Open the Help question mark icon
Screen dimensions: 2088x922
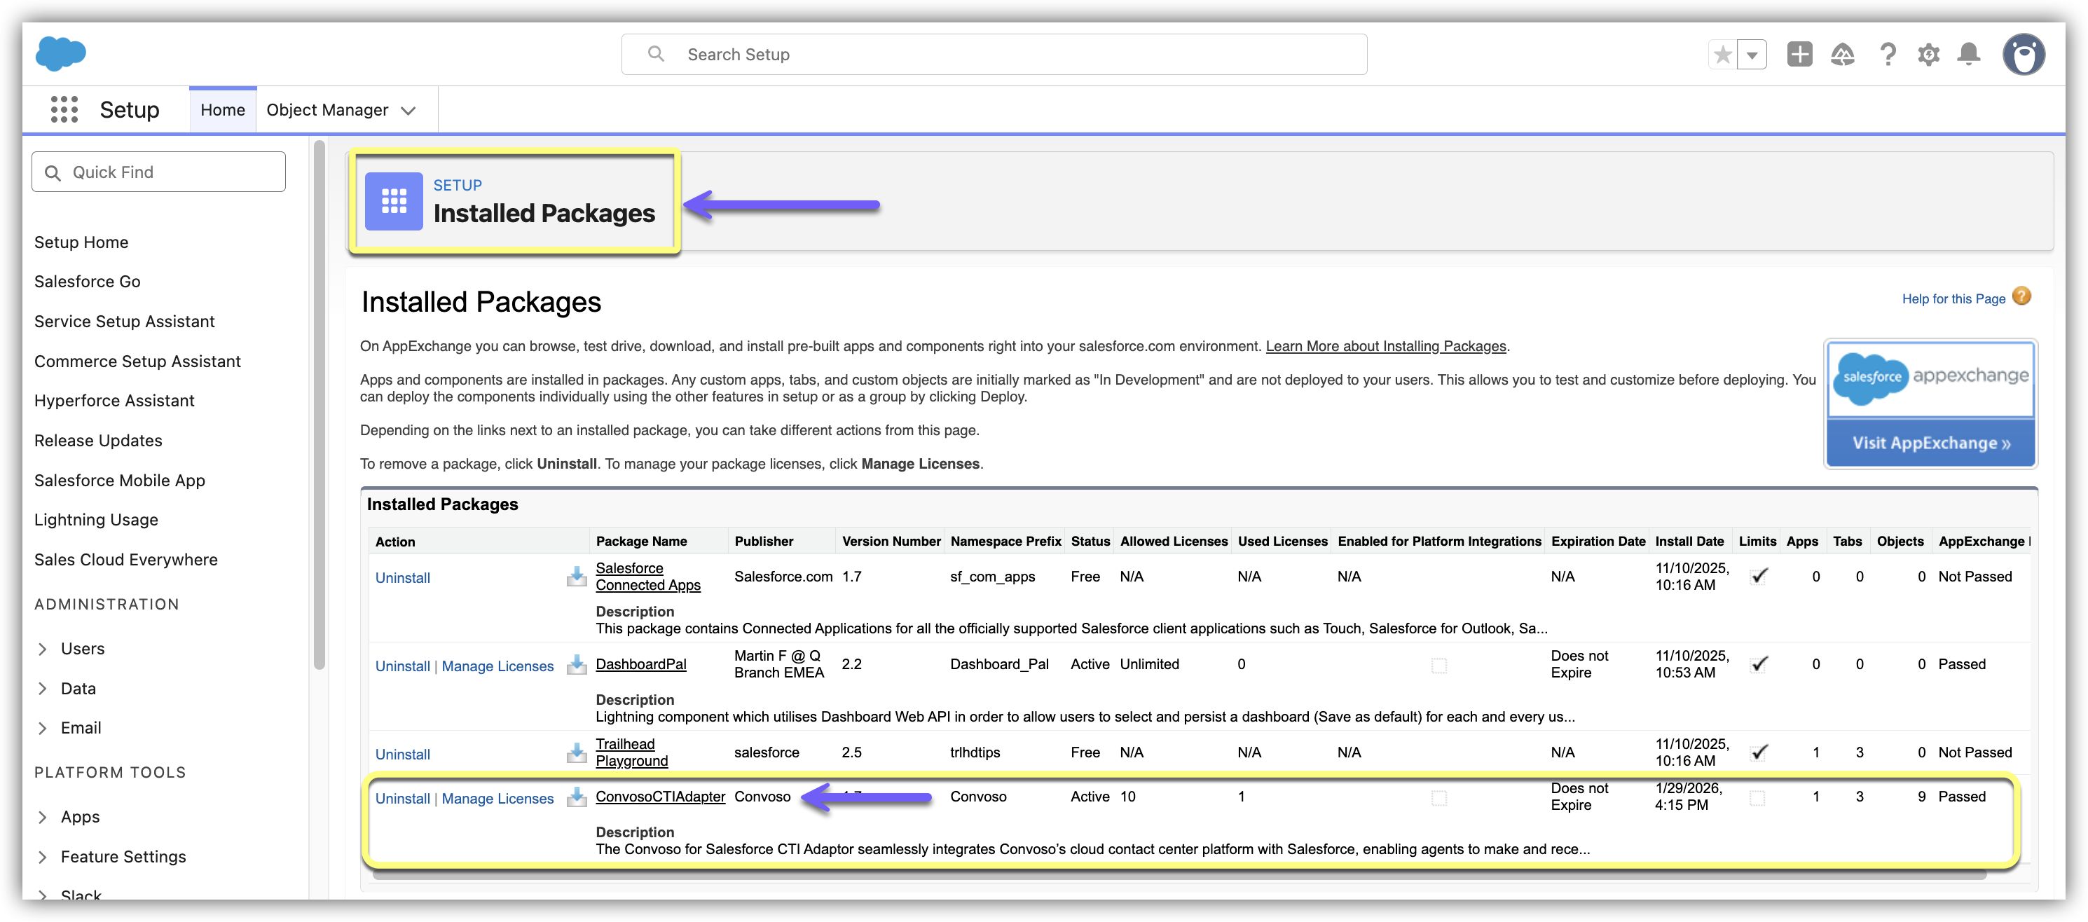click(x=1888, y=55)
